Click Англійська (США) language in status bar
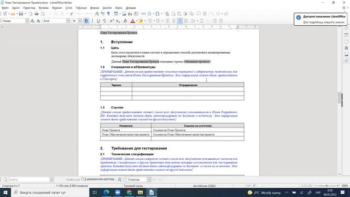350x197 pixels. tap(204, 186)
